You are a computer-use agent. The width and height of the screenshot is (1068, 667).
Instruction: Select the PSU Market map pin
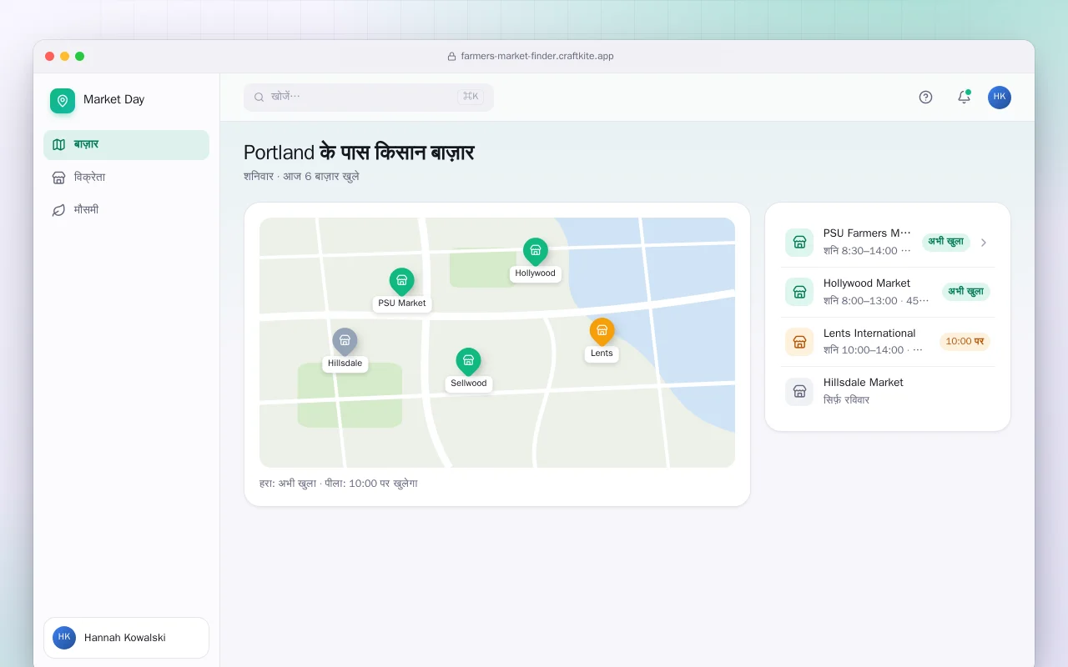point(401,282)
